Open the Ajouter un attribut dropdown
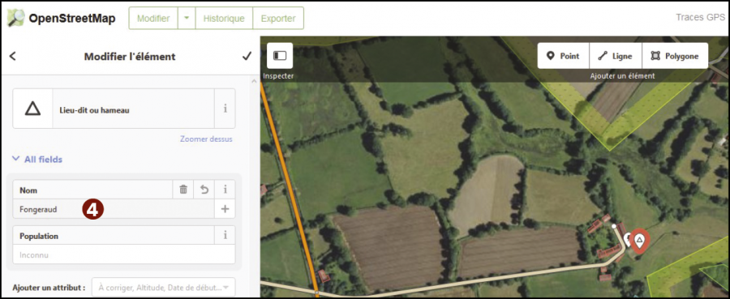 pyautogui.click(x=163, y=287)
